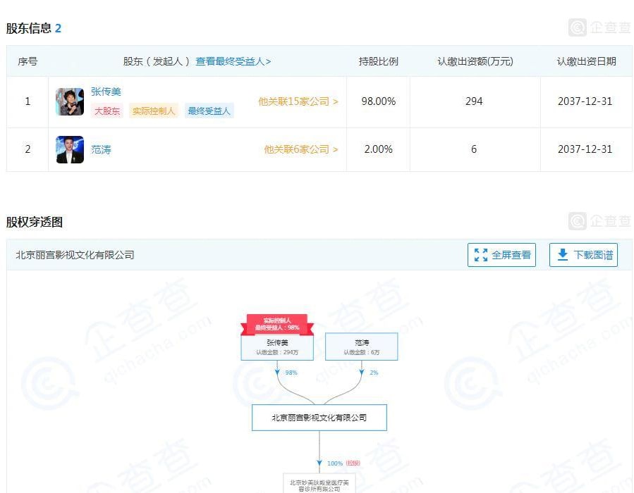Select the subsidiary 医疗美容诊所 node in chart
634x493 pixels.
[x=319, y=484]
